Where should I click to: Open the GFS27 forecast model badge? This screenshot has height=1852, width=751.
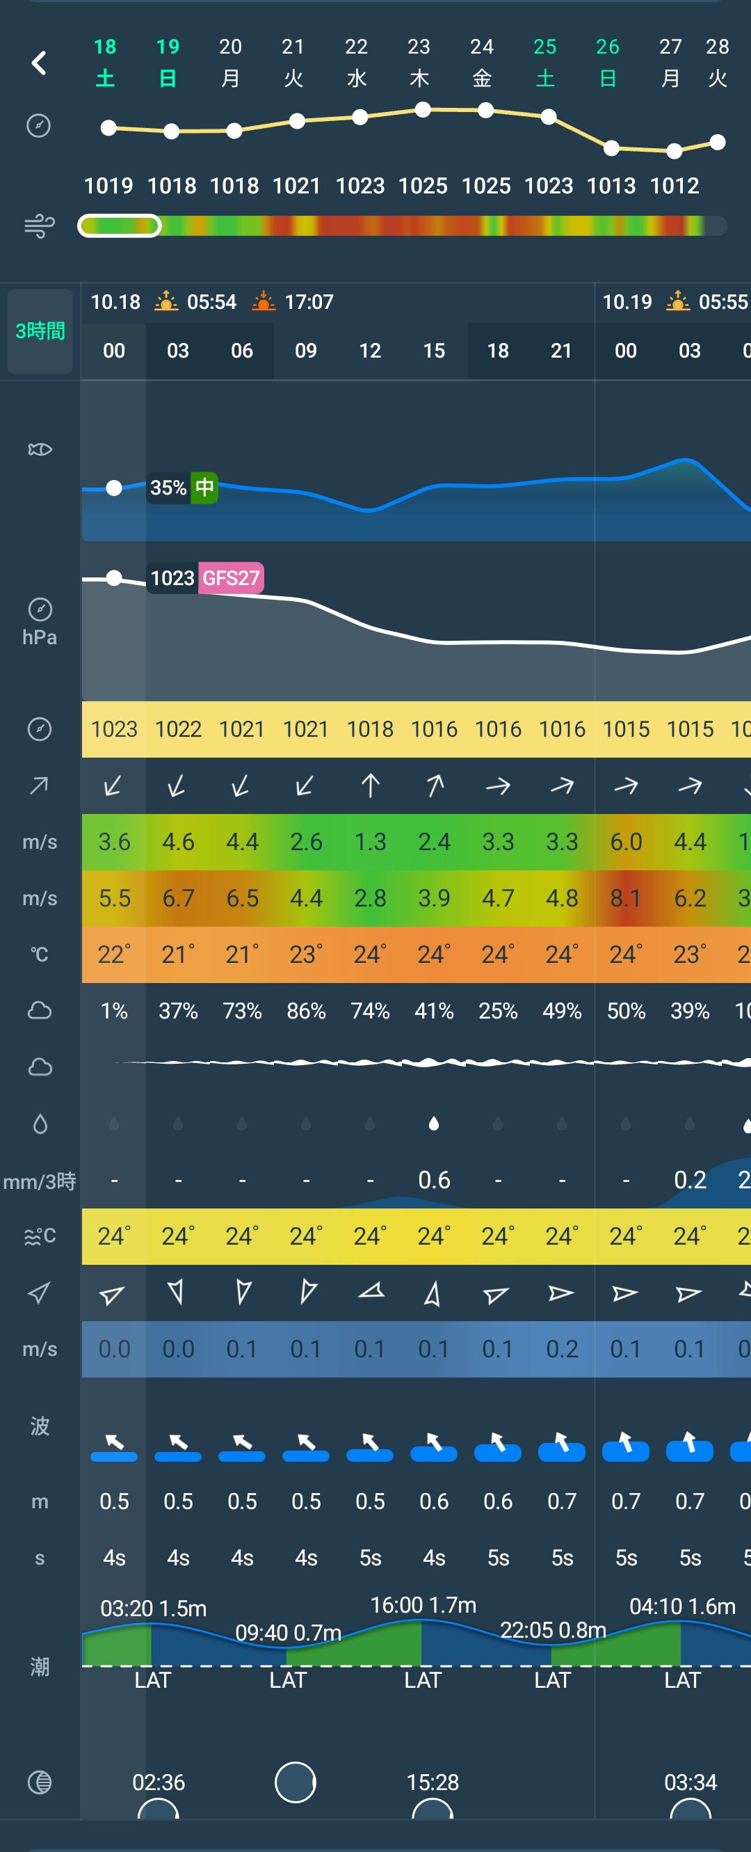coord(231,578)
